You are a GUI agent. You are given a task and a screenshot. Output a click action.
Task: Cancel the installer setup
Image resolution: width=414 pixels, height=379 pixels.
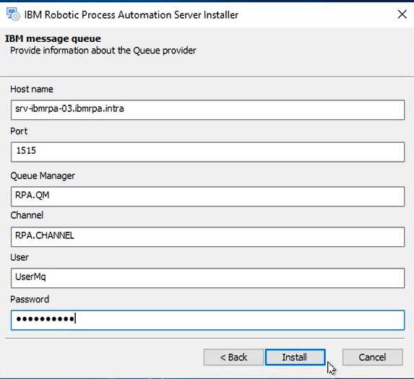tap(373, 357)
